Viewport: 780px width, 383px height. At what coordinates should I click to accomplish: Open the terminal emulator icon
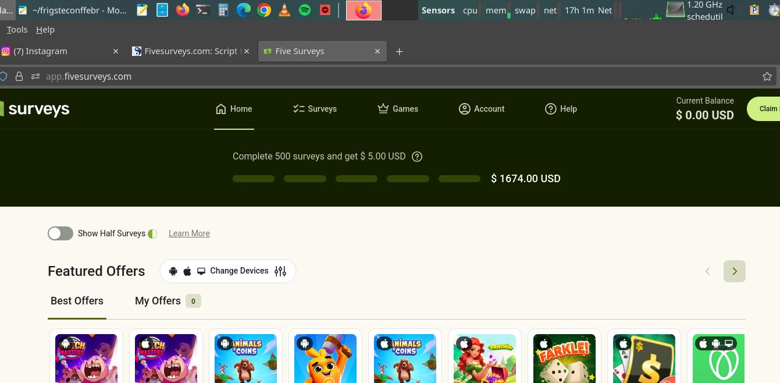(x=203, y=10)
